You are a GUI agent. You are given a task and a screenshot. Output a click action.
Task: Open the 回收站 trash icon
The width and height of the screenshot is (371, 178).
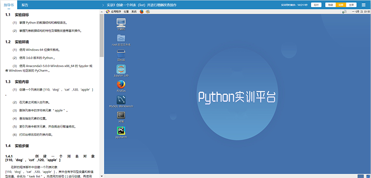pyautogui.click(x=121, y=55)
